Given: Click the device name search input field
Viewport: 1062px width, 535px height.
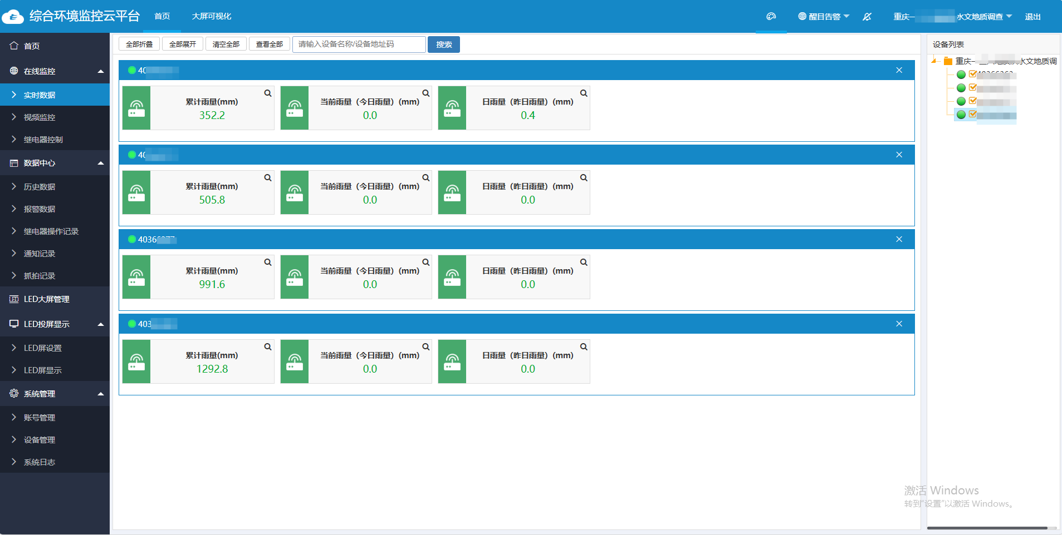Looking at the screenshot, I should 359,44.
